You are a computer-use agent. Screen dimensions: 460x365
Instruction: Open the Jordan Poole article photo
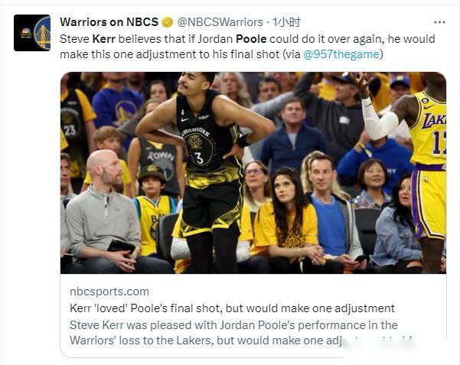pyautogui.click(x=253, y=172)
